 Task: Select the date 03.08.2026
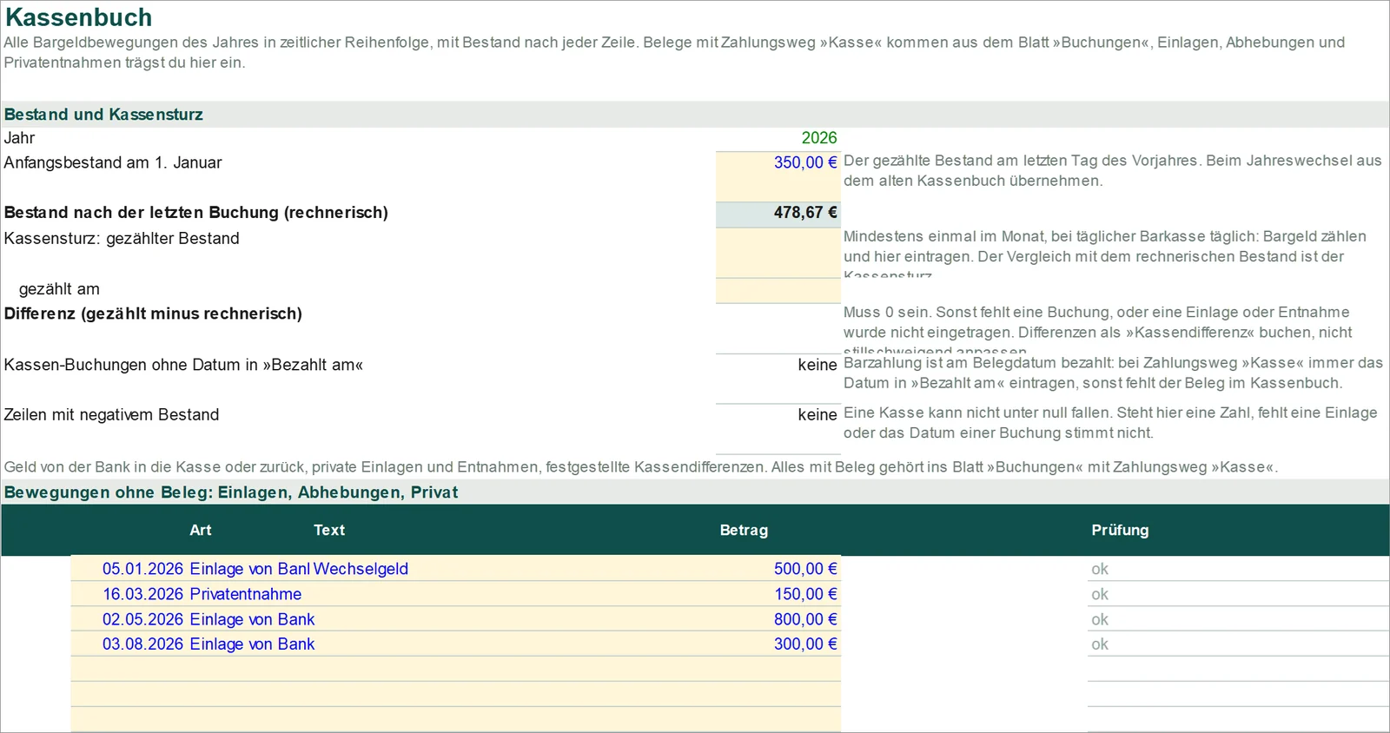coord(142,644)
